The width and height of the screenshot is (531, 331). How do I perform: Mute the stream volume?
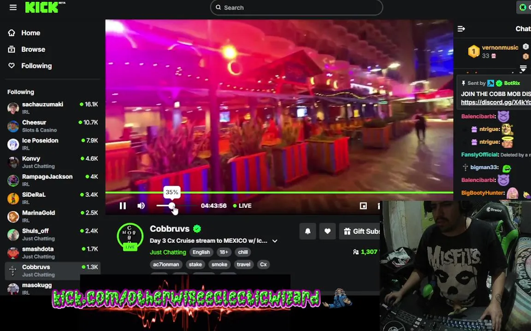click(x=141, y=205)
